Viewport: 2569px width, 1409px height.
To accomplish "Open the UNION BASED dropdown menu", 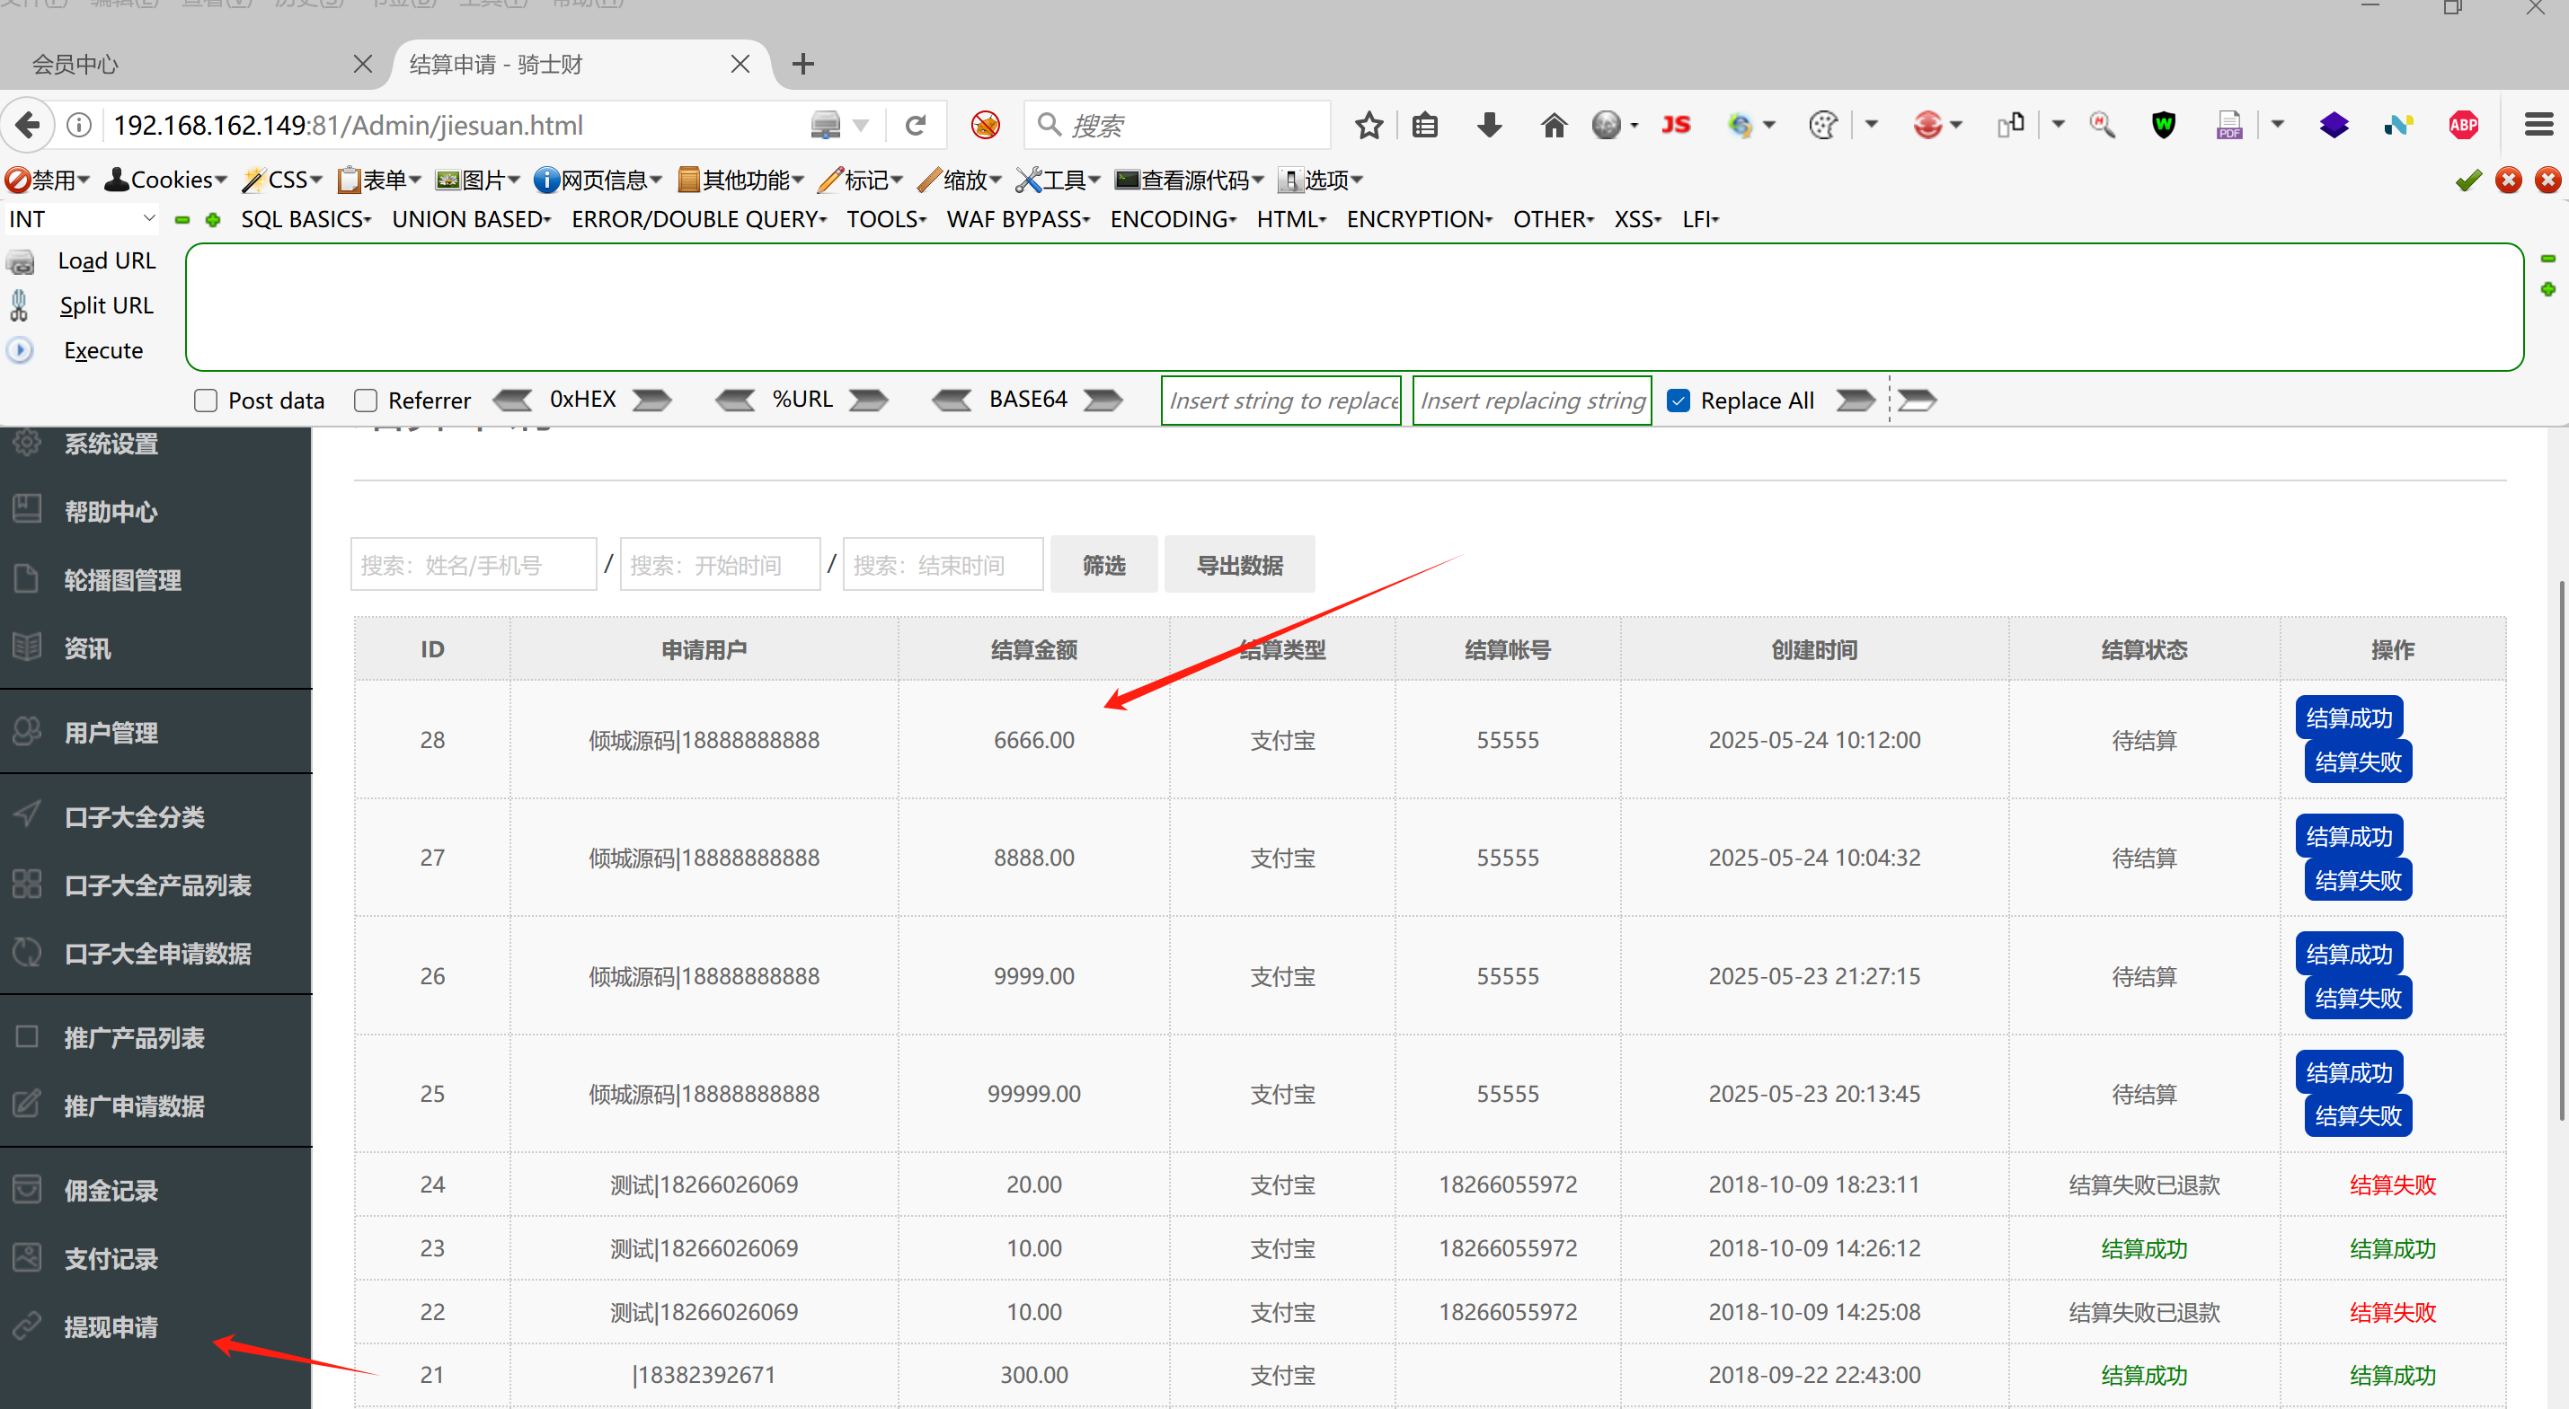I will pyautogui.click(x=471, y=219).
